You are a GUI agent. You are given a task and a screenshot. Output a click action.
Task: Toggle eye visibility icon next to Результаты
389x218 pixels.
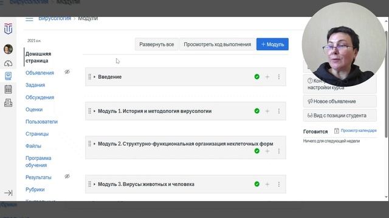pyautogui.click(x=67, y=176)
